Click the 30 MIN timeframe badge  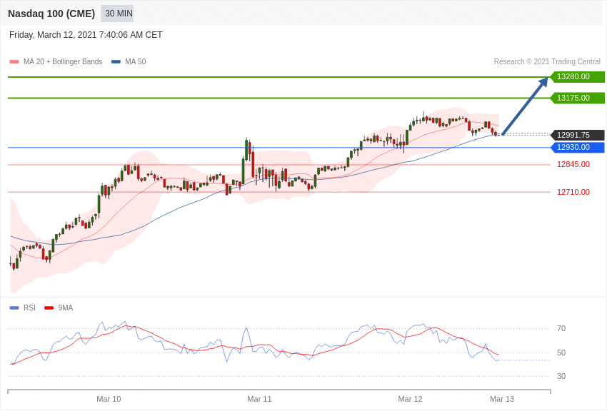[x=117, y=14]
